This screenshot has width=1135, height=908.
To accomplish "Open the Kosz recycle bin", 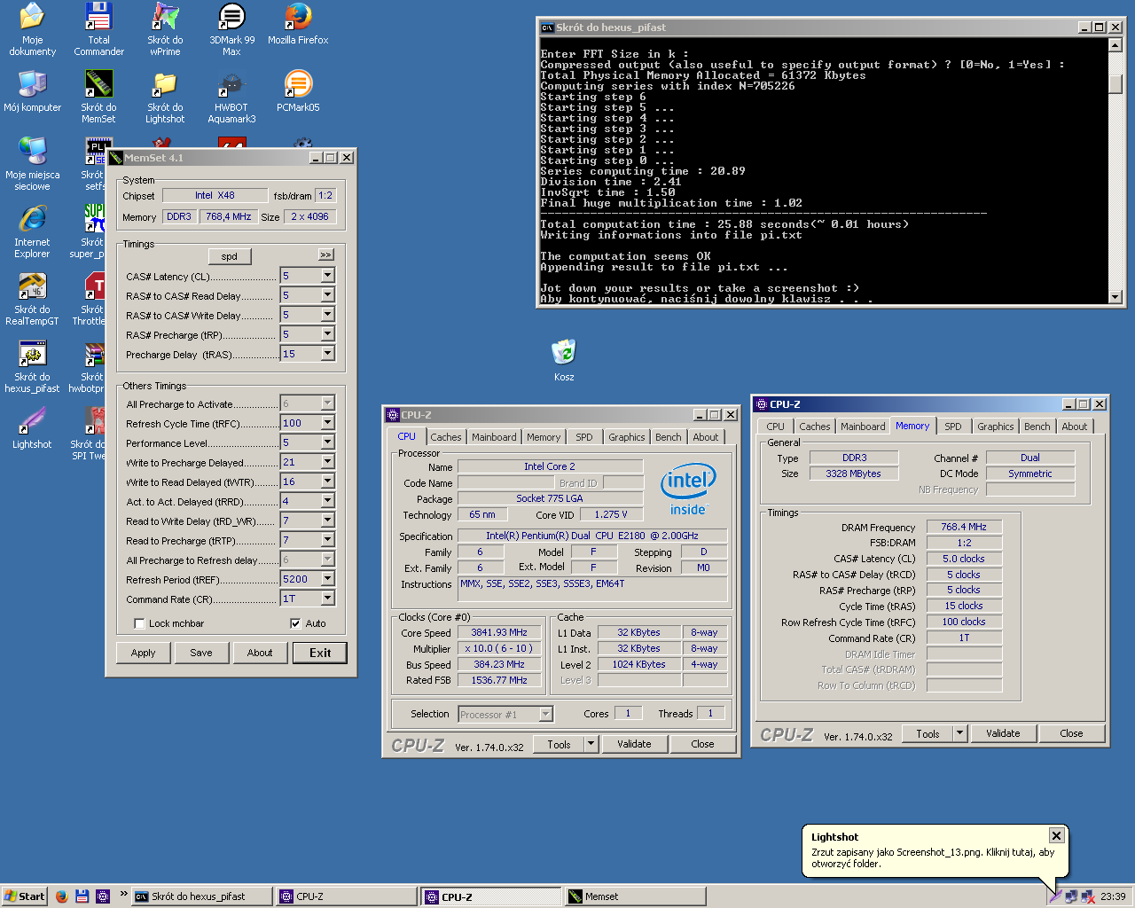I will [x=564, y=360].
